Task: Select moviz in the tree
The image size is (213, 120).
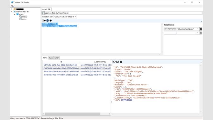Action: [x=25, y=17]
